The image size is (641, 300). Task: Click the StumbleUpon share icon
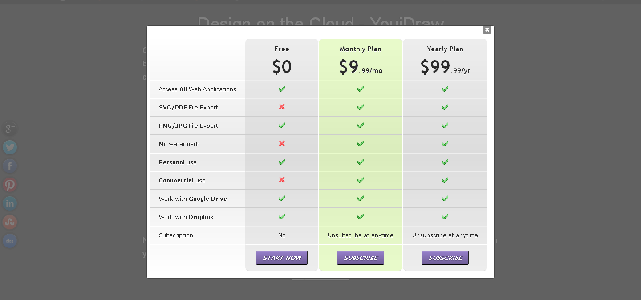tap(10, 222)
